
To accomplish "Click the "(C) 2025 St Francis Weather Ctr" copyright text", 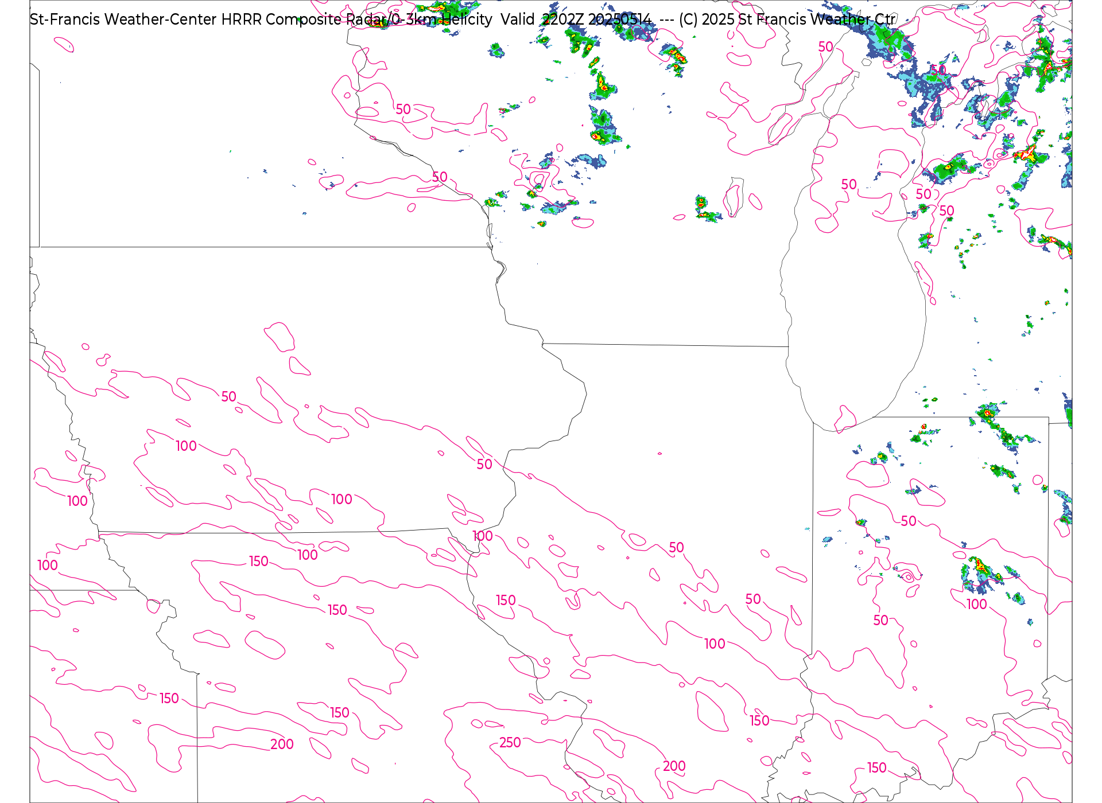I will click(787, 20).
